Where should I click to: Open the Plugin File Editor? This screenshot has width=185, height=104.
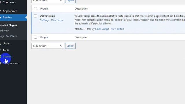pyautogui.click(x=8, y=36)
